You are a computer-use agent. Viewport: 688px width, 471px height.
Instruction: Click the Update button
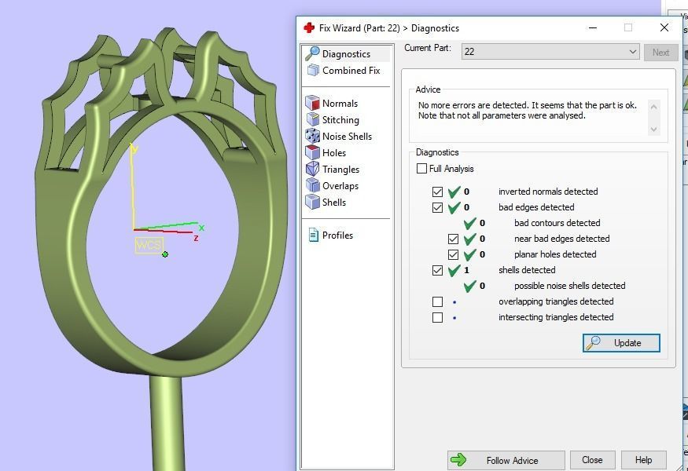(x=621, y=342)
